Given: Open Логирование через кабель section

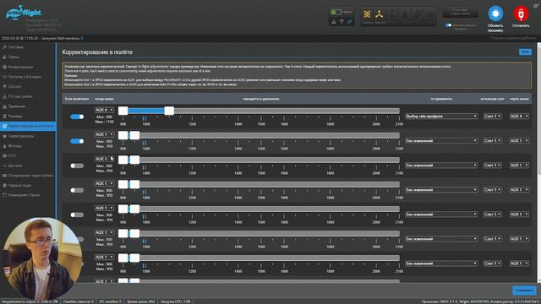Looking at the screenshot, I should [28, 176].
